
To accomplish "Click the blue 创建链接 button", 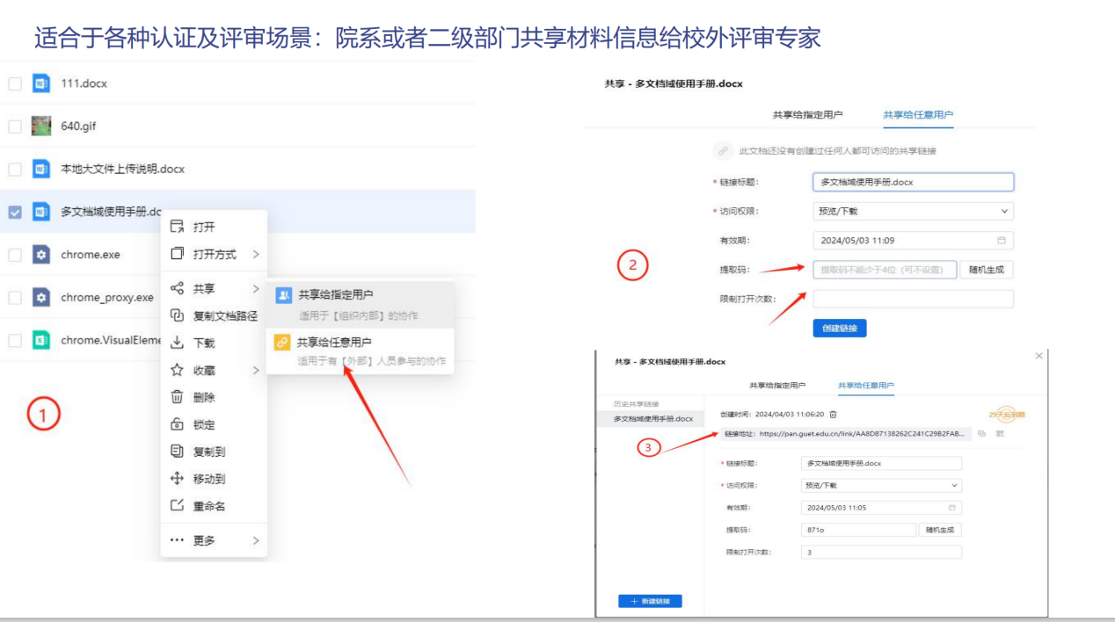I will click(840, 329).
